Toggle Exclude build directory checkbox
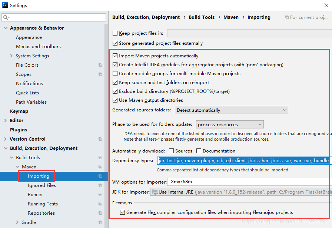The image size is (332, 228). [115, 91]
